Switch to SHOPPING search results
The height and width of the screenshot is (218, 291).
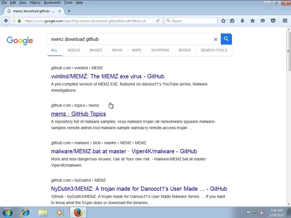coord(160,50)
